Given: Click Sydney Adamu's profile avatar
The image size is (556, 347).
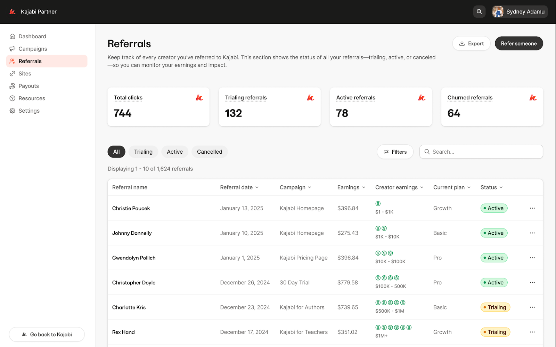Looking at the screenshot, I should click(x=498, y=11).
